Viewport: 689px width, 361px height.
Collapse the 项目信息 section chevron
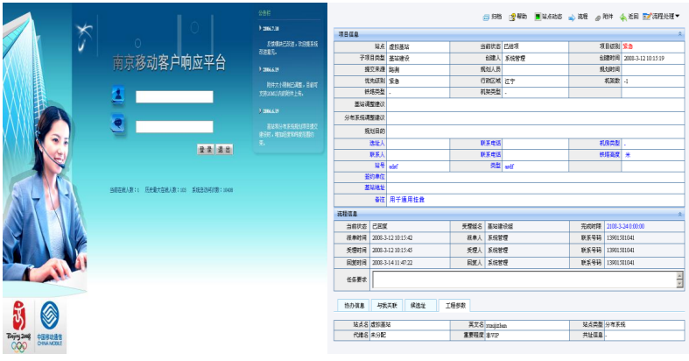tap(679, 34)
